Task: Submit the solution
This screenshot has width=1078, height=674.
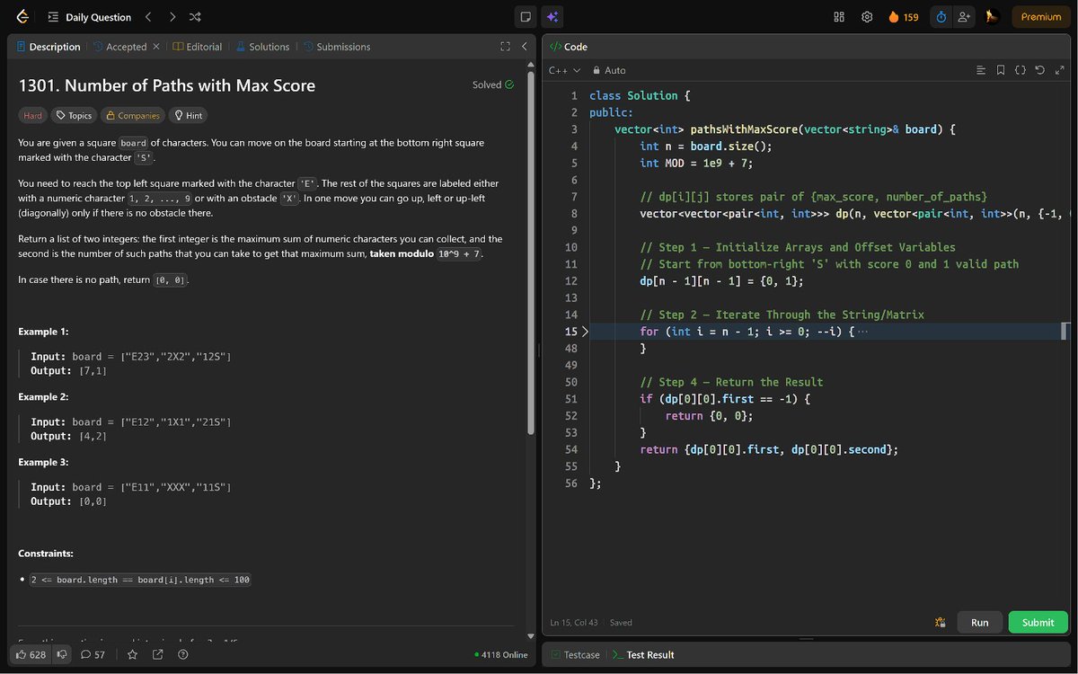Action: [1038, 622]
